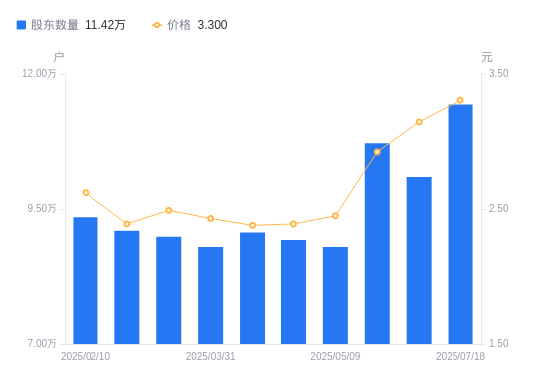Click the 元 unit label on right axis
This screenshot has width=547, height=379.
[x=487, y=57]
